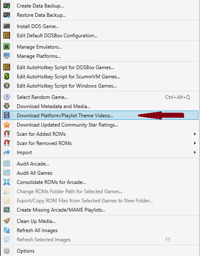The width and height of the screenshot is (200, 256).
Task: Click the blue arrows Consolidate ROMs icon
Action: (x=7, y=182)
